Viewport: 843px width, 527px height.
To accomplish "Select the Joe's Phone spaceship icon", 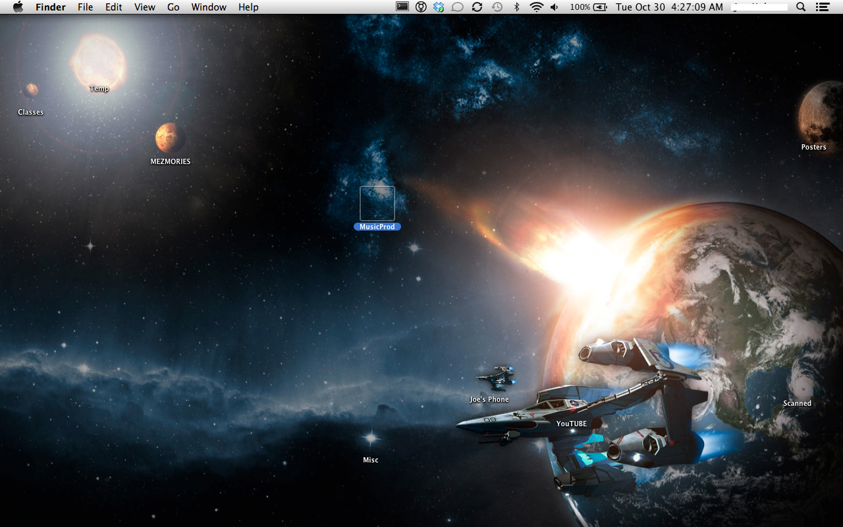I will point(496,379).
